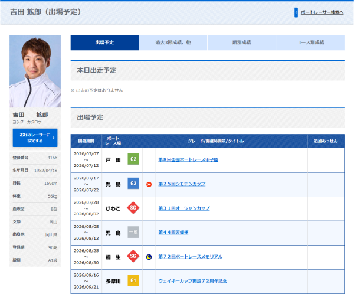Open 第31回オーシャンカップ link
Viewport: 354px width, 294px height.
183,208
